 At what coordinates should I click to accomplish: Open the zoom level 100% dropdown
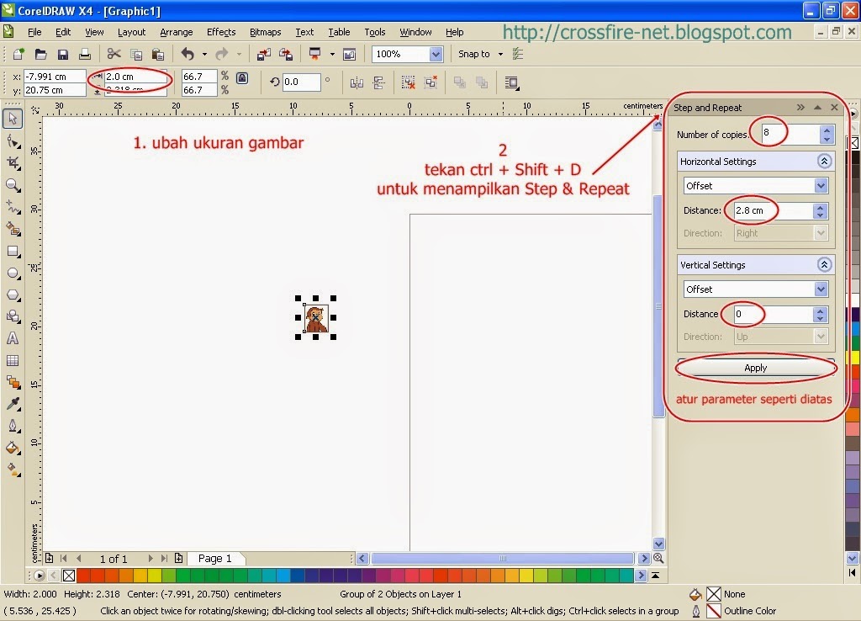pos(436,54)
